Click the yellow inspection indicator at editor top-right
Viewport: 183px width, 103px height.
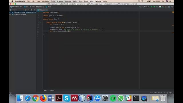(173, 12)
